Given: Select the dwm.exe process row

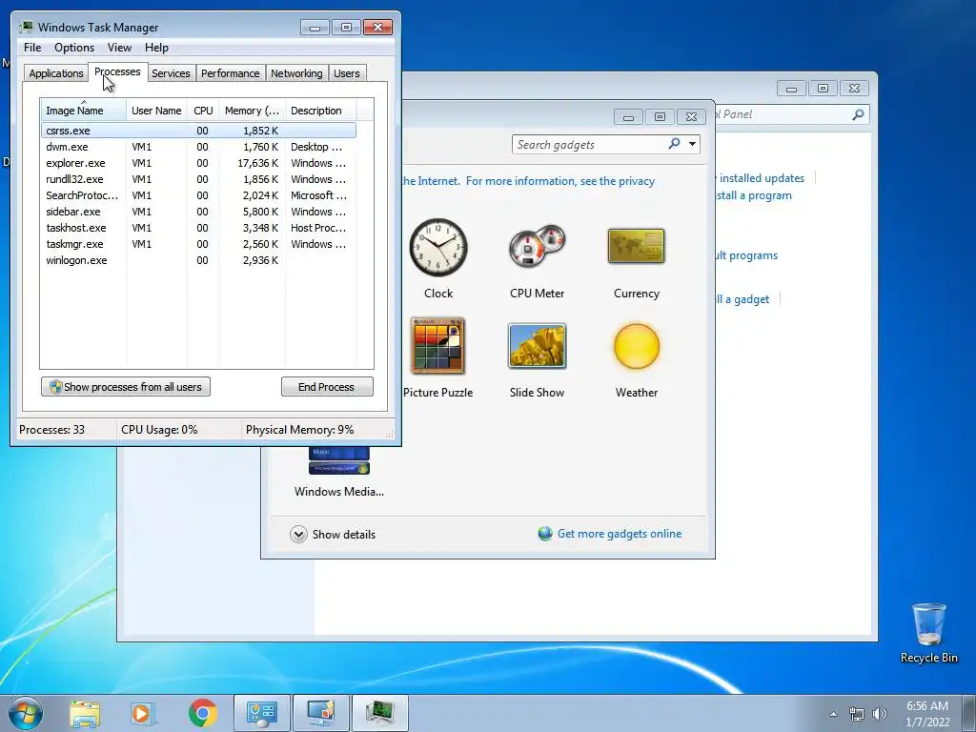Looking at the screenshot, I should pos(198,147).
